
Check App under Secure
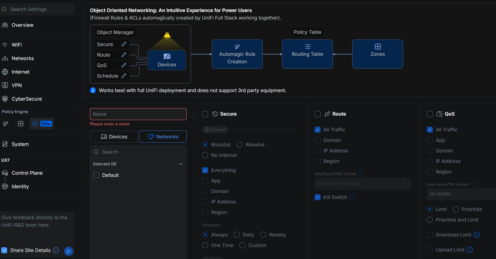(x=205, y=181)
